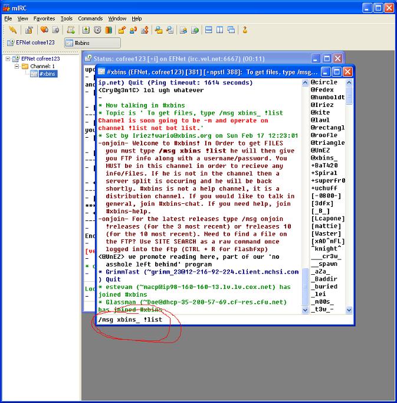The image size is (397, 403).
Task: Collapse the Channel: 1 tree folder
Action: [x=17, y=66]
